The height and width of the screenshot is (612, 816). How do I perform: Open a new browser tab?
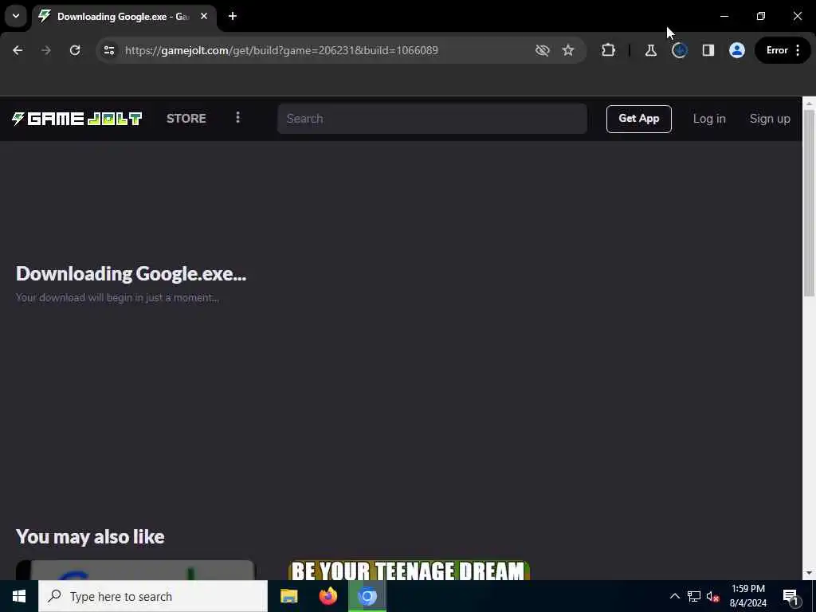click(x=233, y=16)
